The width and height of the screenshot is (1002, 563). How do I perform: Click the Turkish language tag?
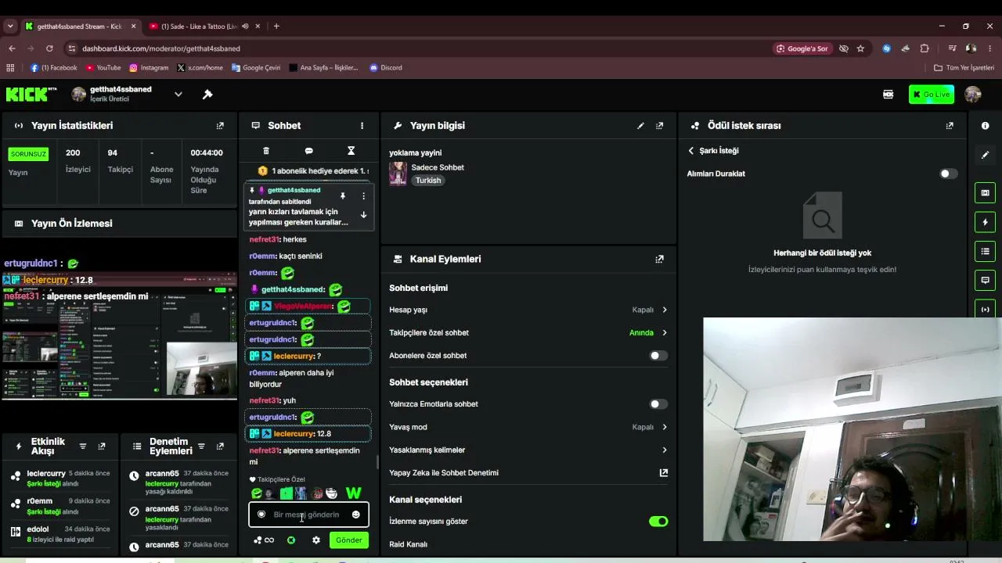(x=428, y=181)
